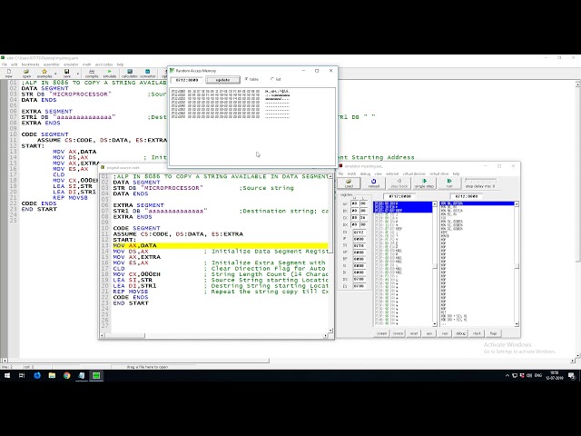This screenshot has width=581, height=436.
Task: Click the flags button at emulator bottom
Action: pos(493,333)
